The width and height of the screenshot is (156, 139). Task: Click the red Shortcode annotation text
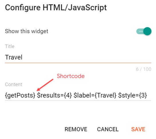(x=71, y=76)
